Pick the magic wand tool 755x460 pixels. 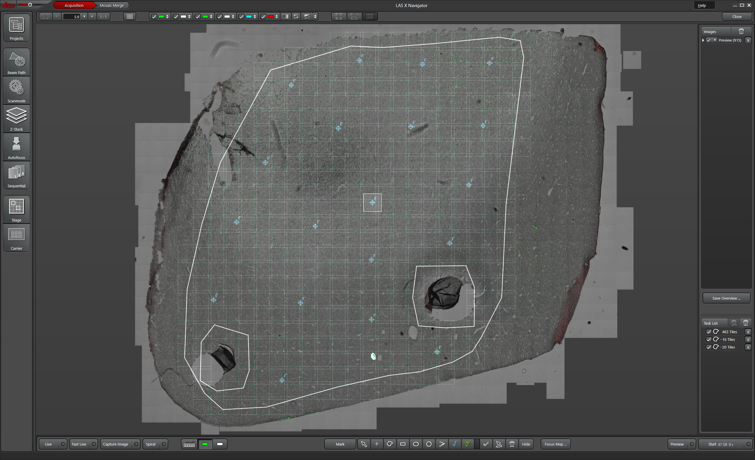click(x=442, y=444)
